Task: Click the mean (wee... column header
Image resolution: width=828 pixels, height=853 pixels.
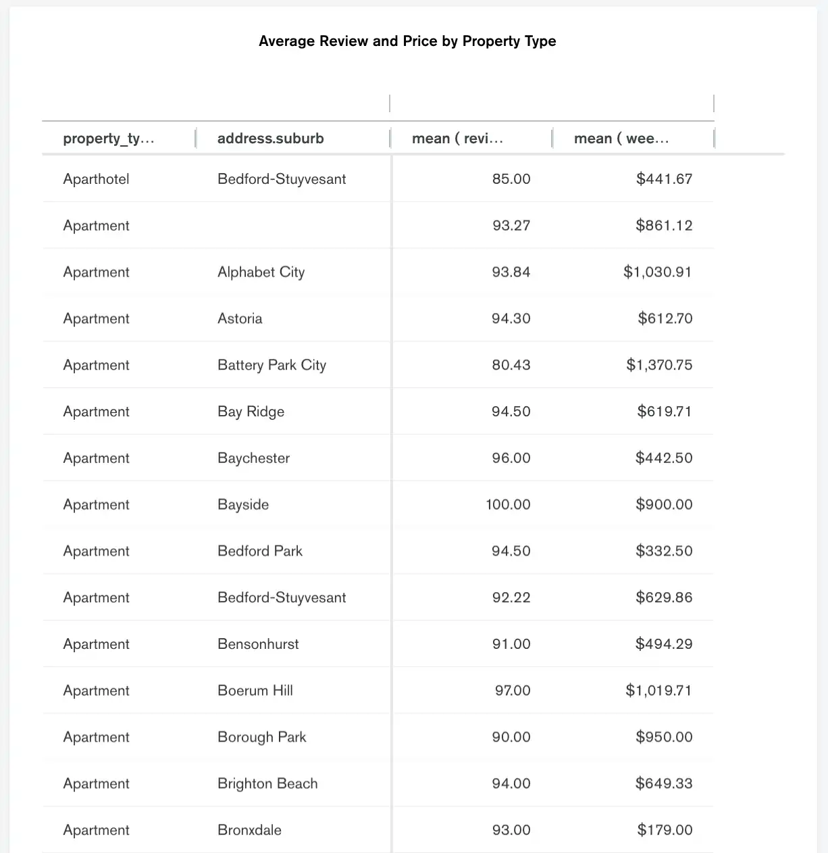Action: pyautogui.click(x=621, y=139)
